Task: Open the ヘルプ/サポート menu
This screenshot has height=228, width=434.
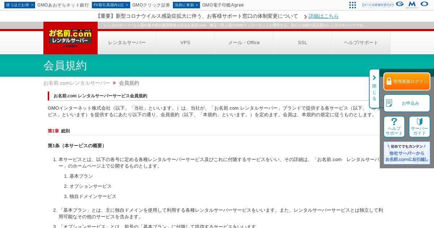Action: click(361, 43)
